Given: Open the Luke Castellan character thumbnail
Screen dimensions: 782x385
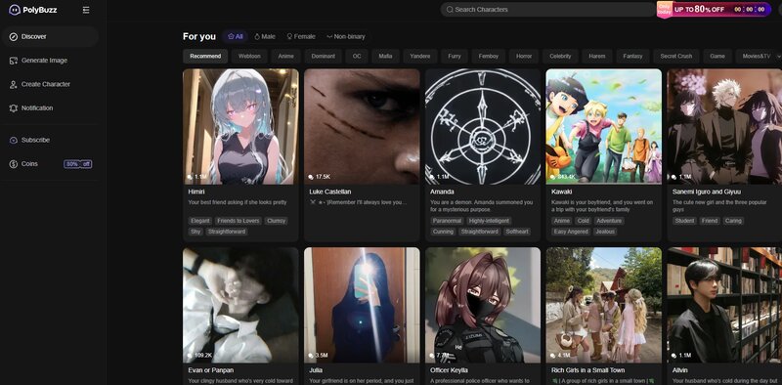Looking at the screenshot, I should pos(362,127).
